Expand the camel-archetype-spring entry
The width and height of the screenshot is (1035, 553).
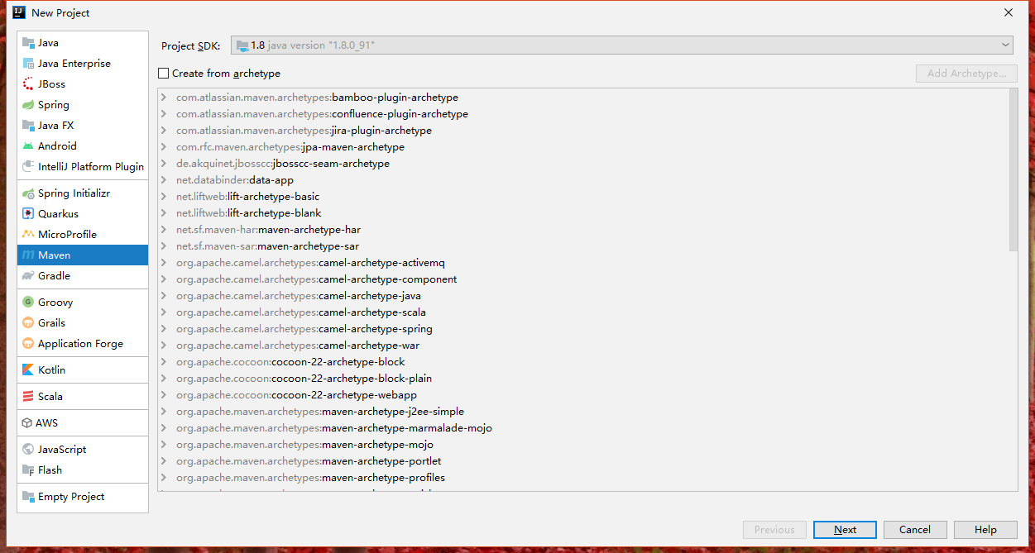click(165, 329)
